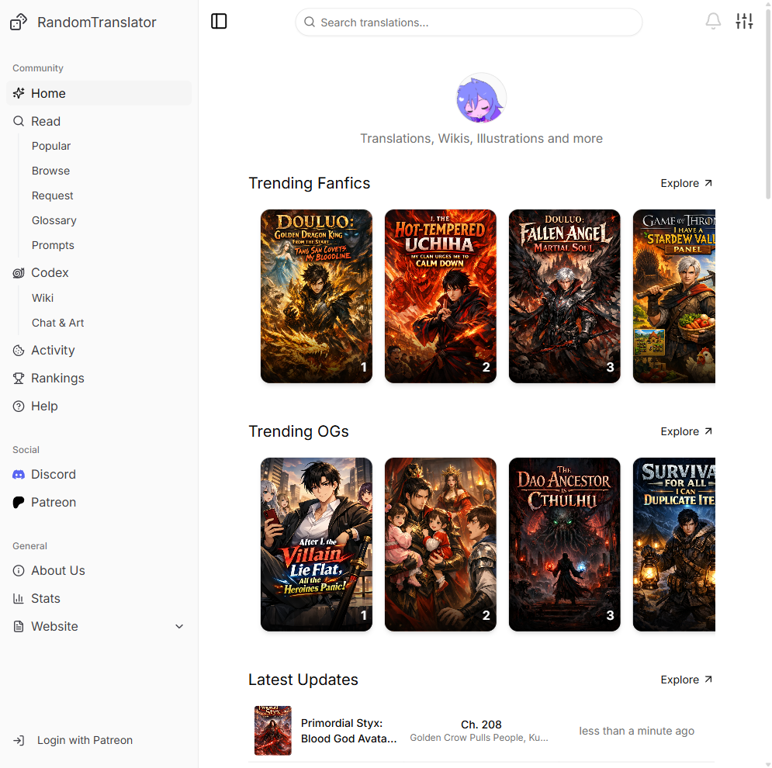Viewport: 772px width, 768px height.
Task: Click the Patreon logo icon
Action: click(x=19, y=502)
